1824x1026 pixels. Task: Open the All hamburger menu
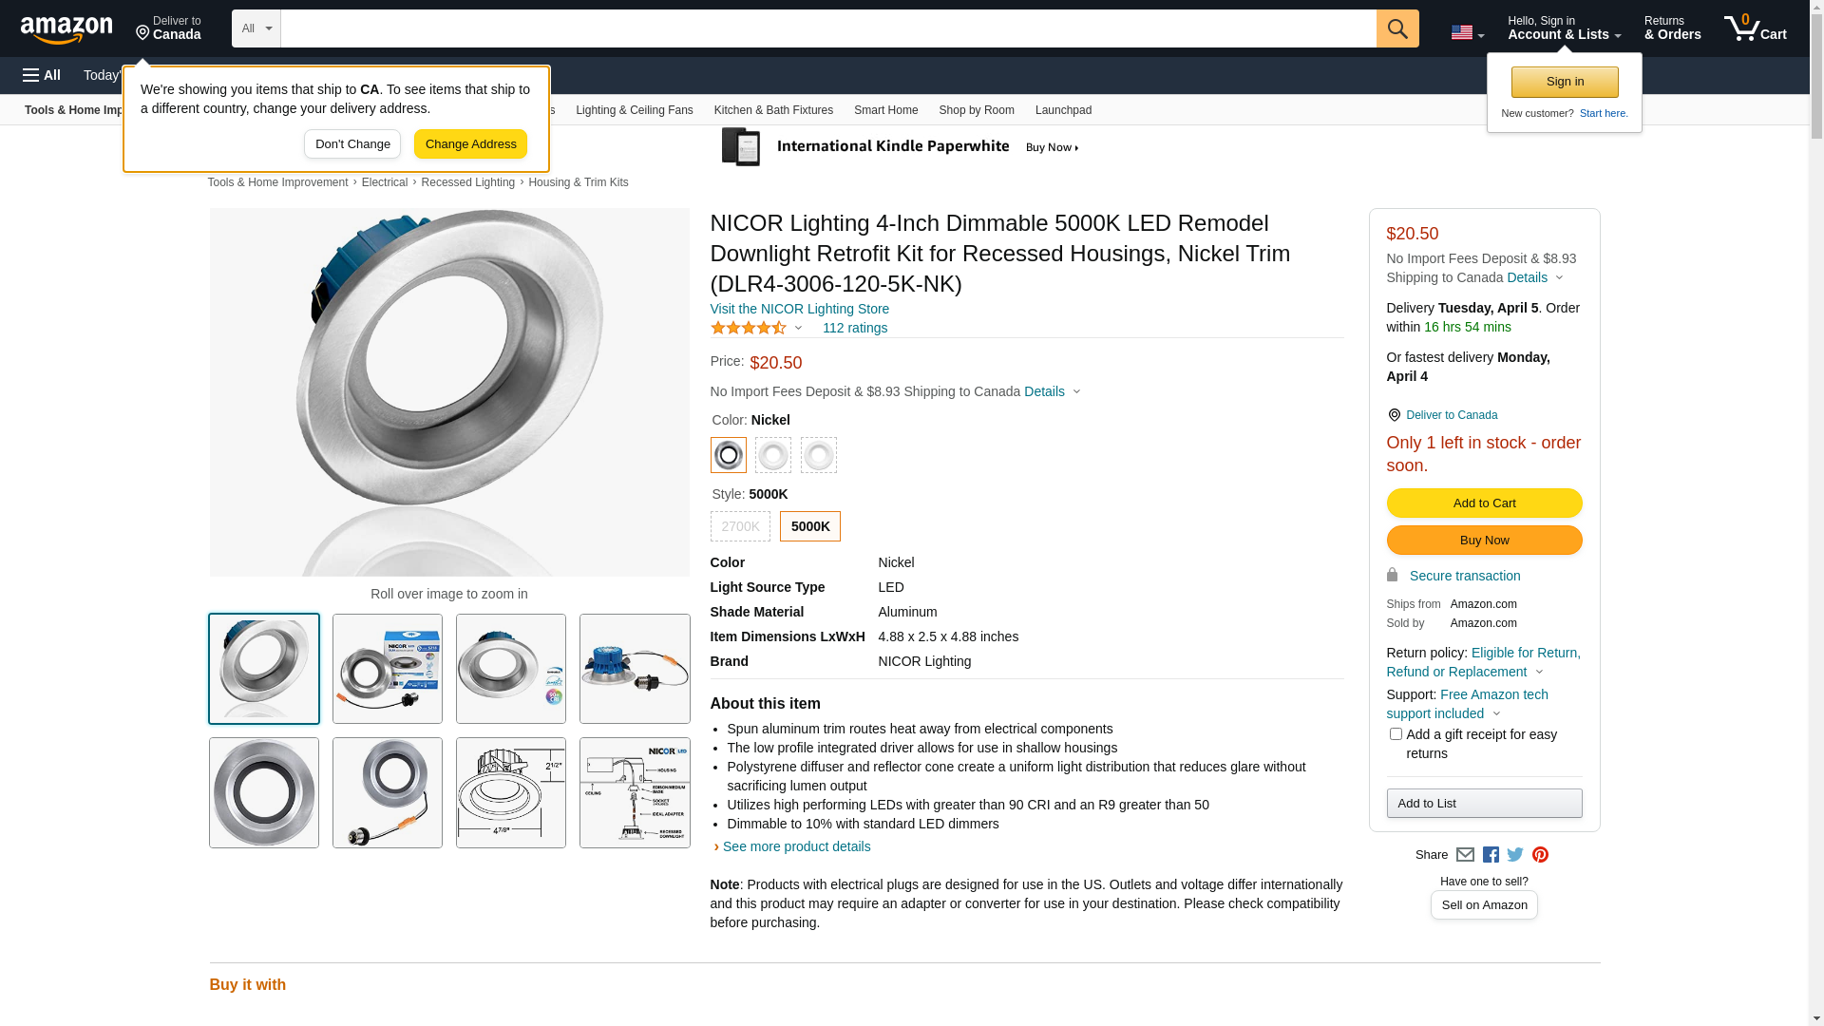point(42,75)
